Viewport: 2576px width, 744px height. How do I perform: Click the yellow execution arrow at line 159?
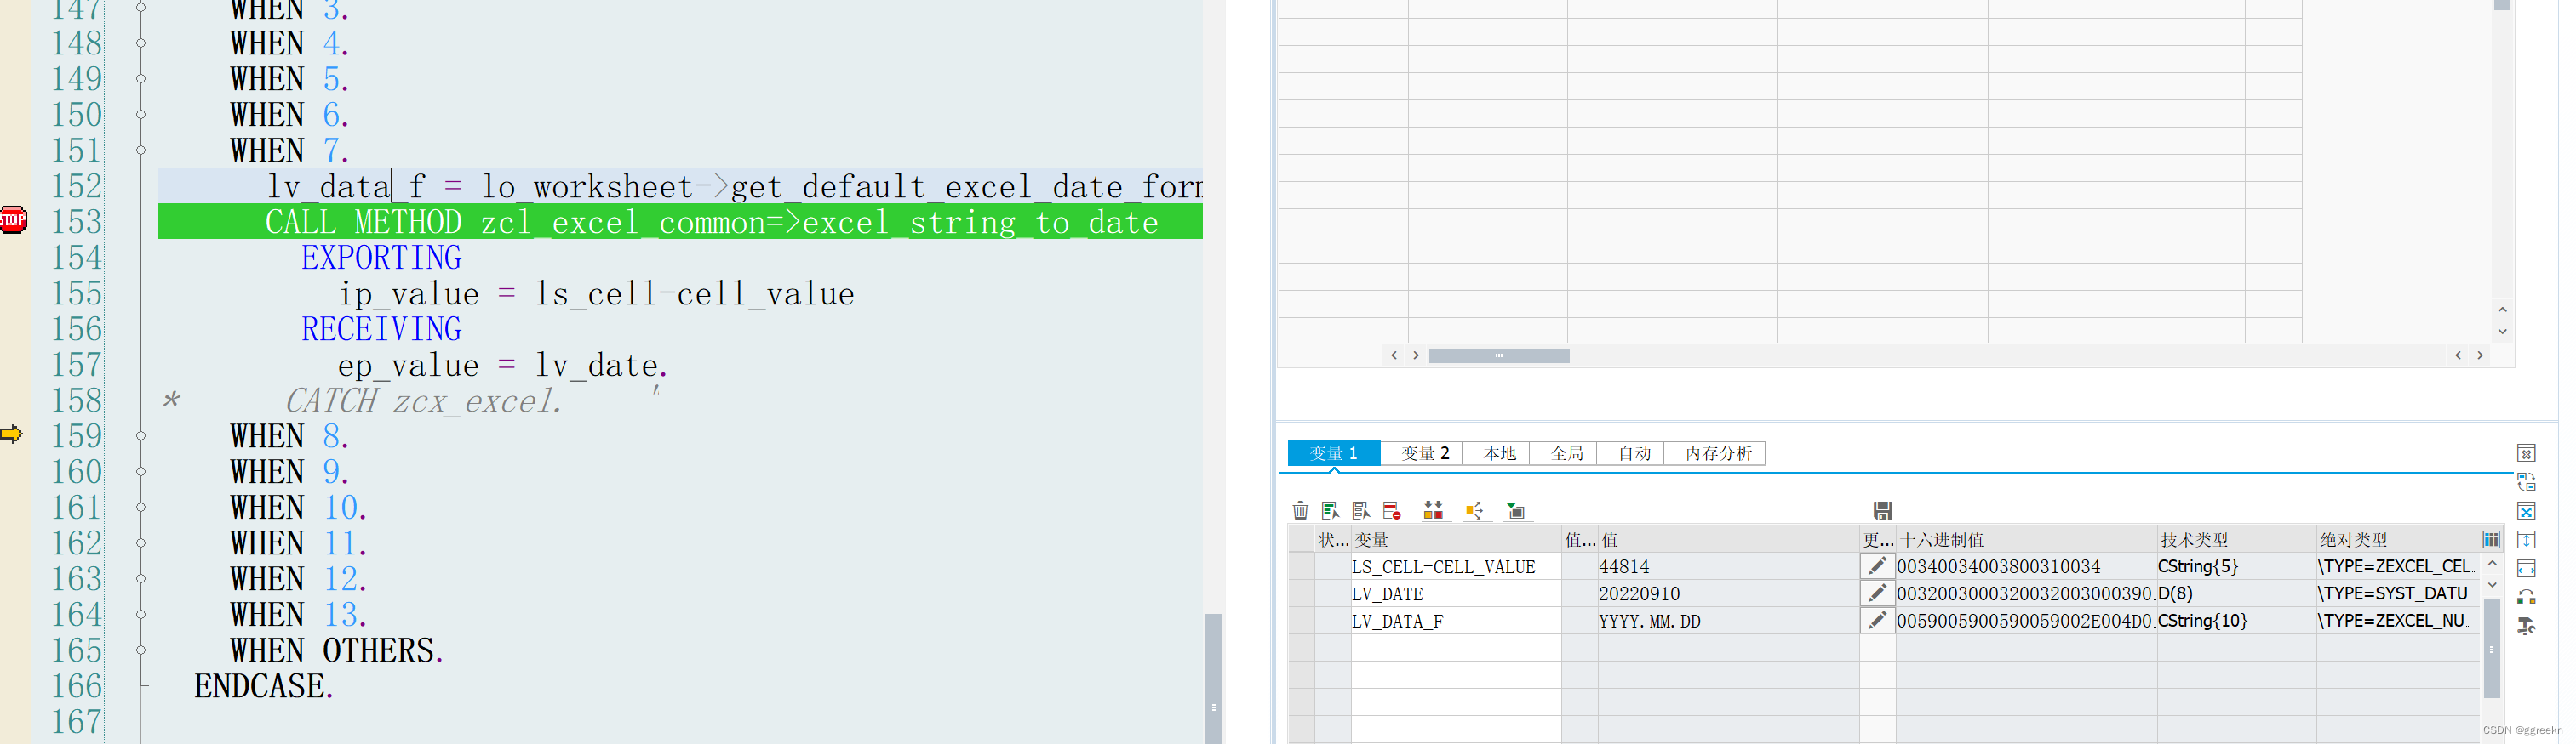[11, 434]
